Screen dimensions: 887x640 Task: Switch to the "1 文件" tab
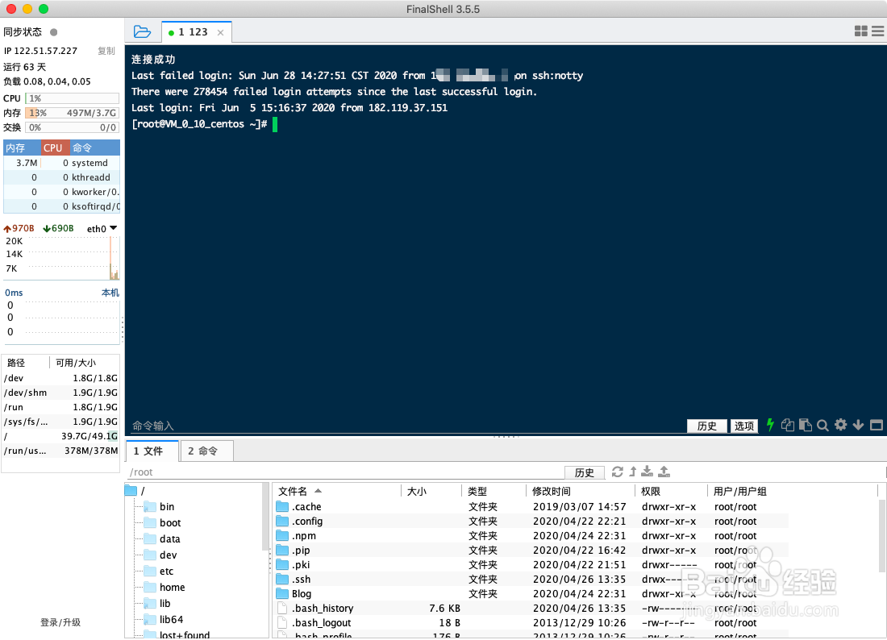pos(152,451)
